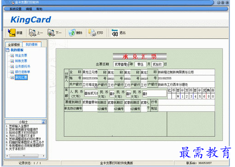This screenshot has width=235, height=167.
Task: Delete the record using 删除
Action: (x=75, y=33)
